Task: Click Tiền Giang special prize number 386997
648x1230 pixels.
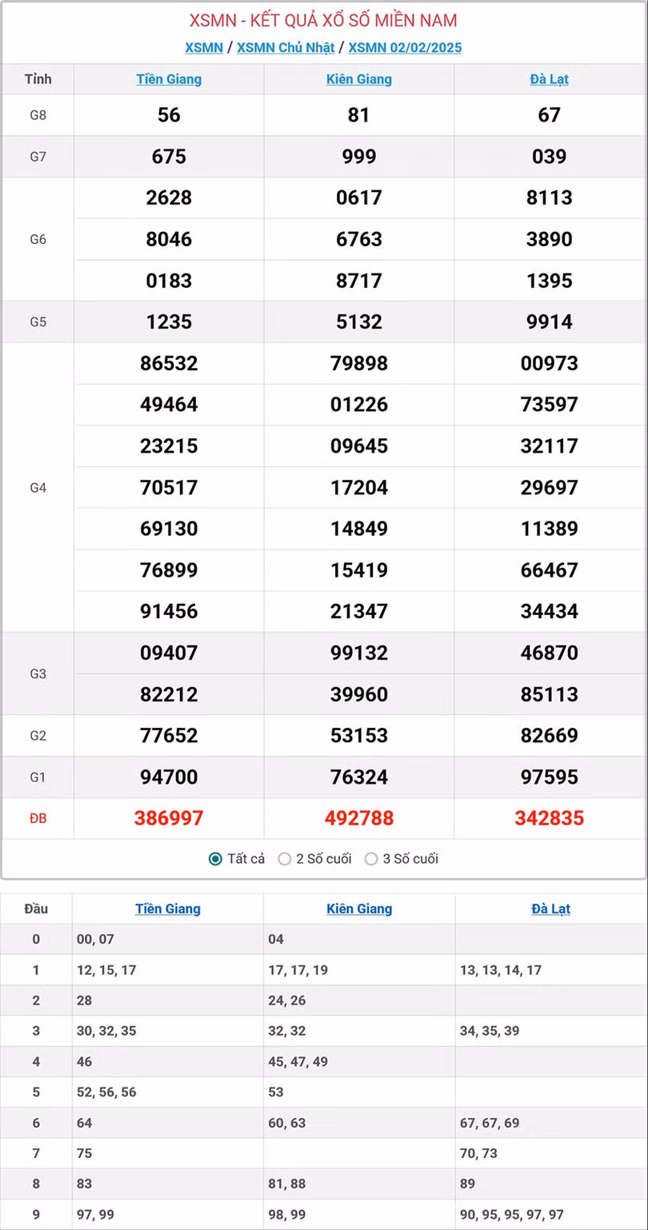Action: 169,818
